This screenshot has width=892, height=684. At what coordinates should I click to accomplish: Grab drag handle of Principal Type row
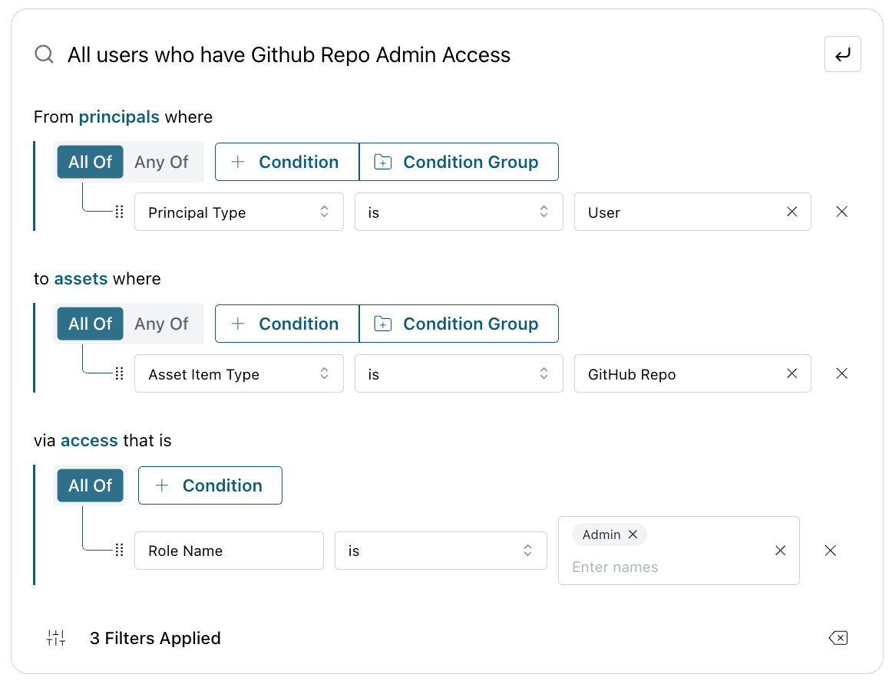[x=120, y=212]
